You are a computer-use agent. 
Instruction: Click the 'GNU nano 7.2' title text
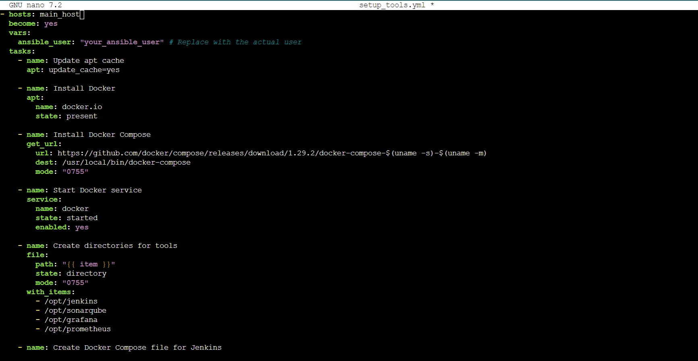pyautogui.click(x=35, y=5)
